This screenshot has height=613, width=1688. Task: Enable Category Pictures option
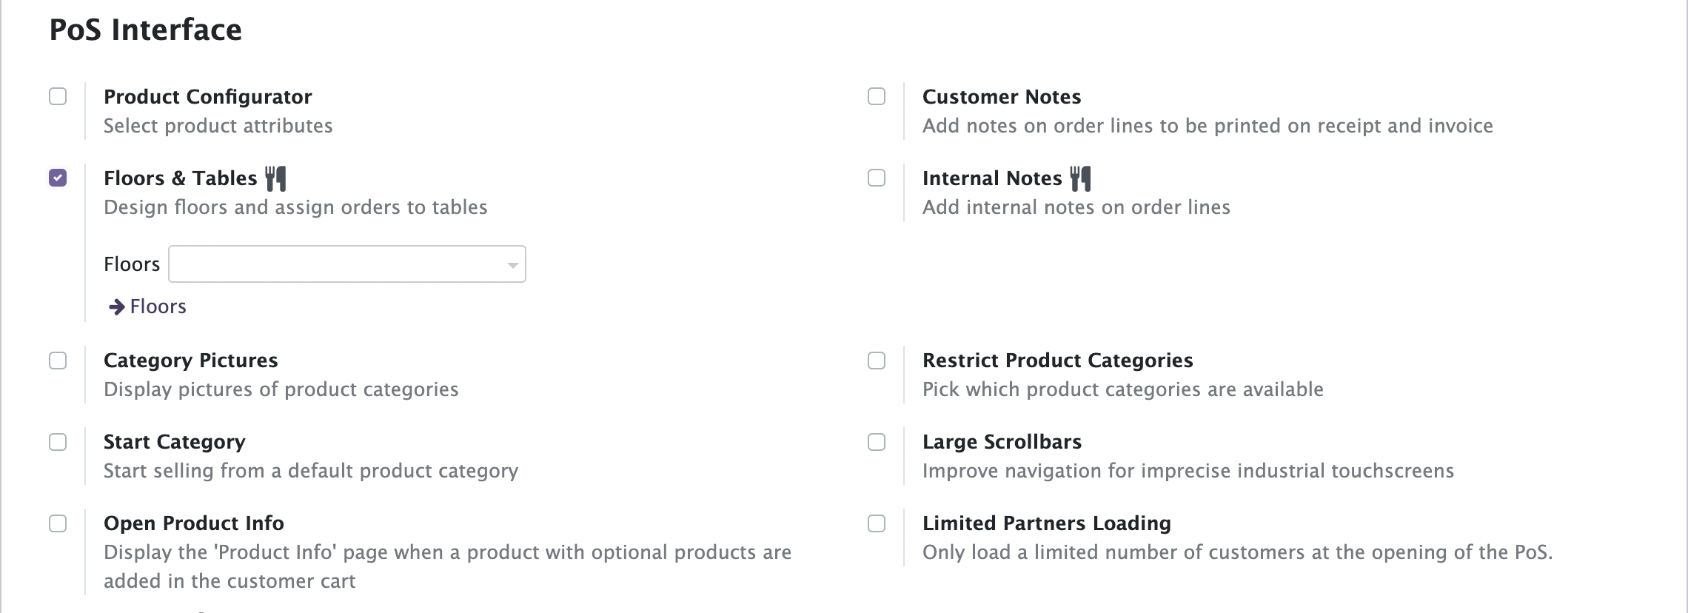(x=58, y=361)
